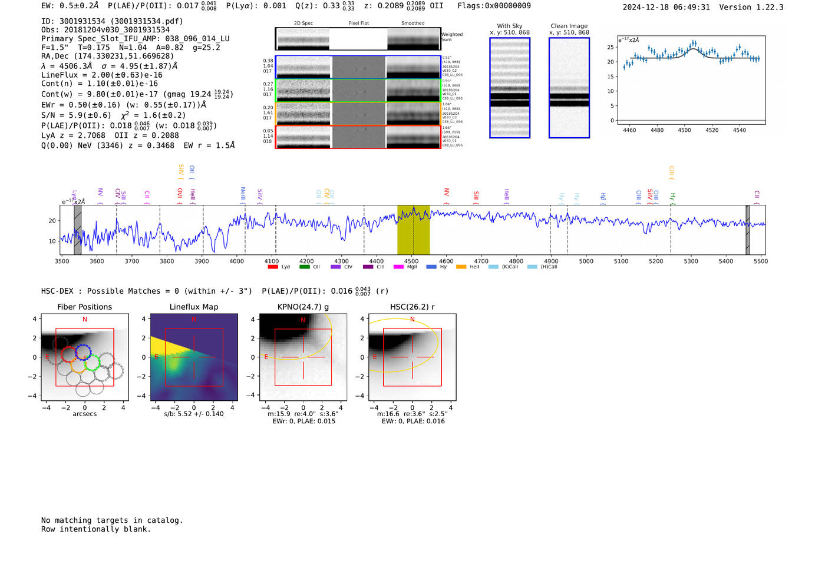Click 'Q(z): 0.33' in the header
The width and height of the screenshot is (825, 561).
(x=325, y=6)
